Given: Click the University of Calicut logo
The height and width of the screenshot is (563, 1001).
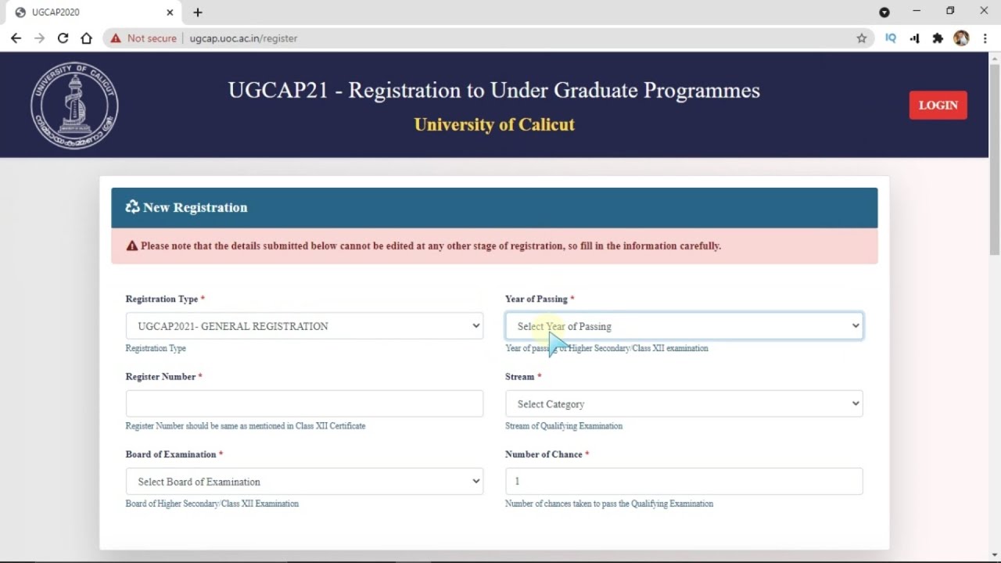Looking at the screenshot, I should click(x=74, y=106).
